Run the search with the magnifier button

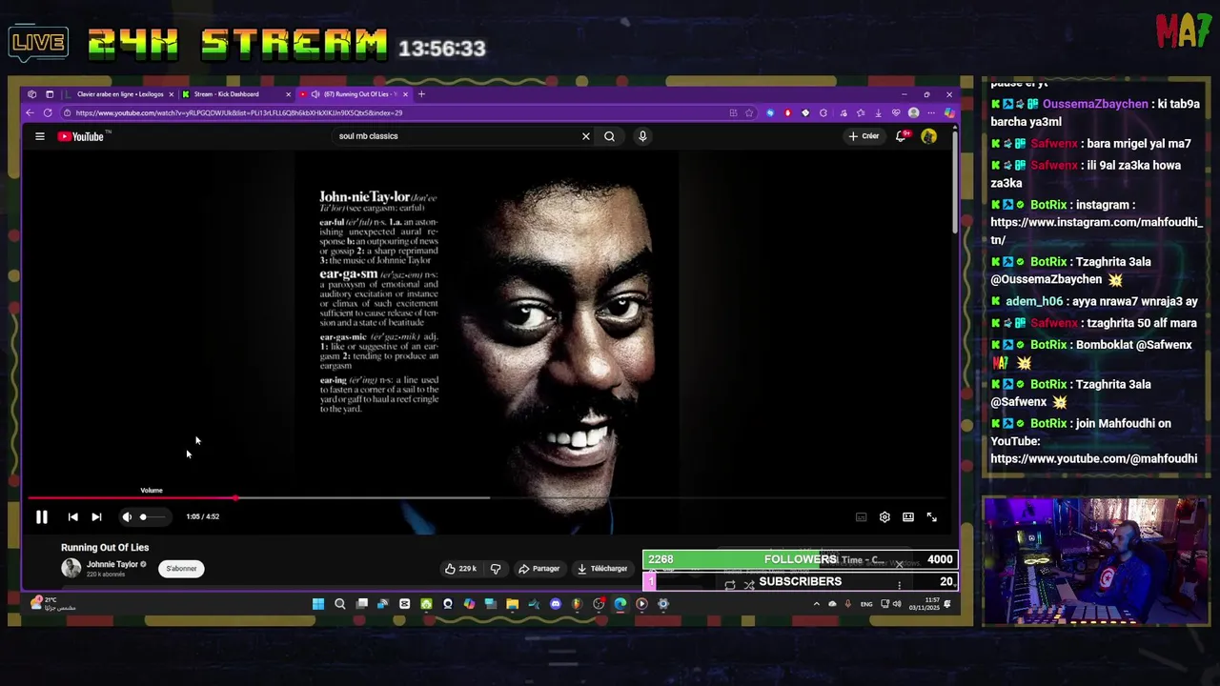click(610, 136)
